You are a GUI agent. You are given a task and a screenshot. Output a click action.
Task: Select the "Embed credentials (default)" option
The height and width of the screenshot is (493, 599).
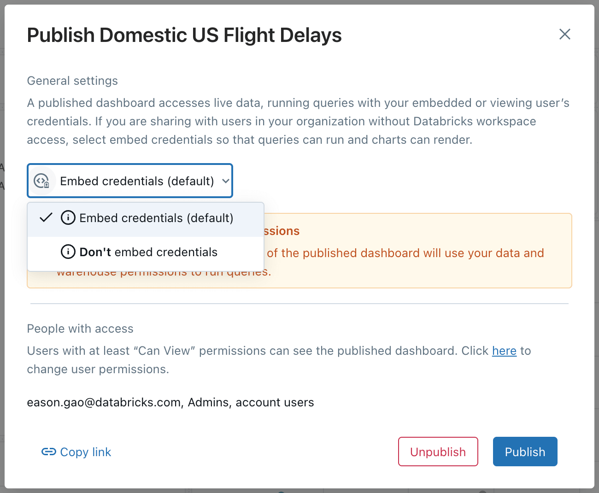[156, 218]
